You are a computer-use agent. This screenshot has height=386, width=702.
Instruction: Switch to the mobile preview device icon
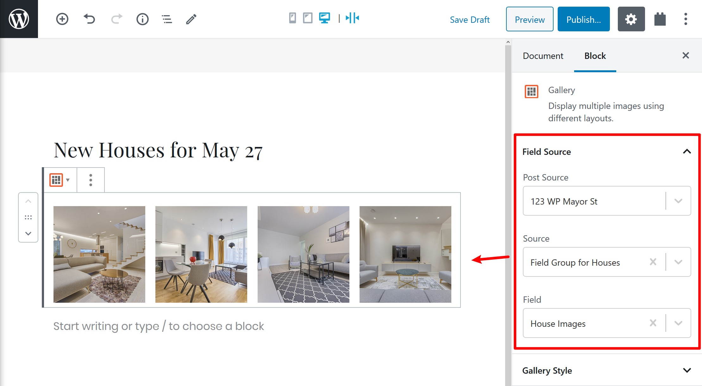292,18
